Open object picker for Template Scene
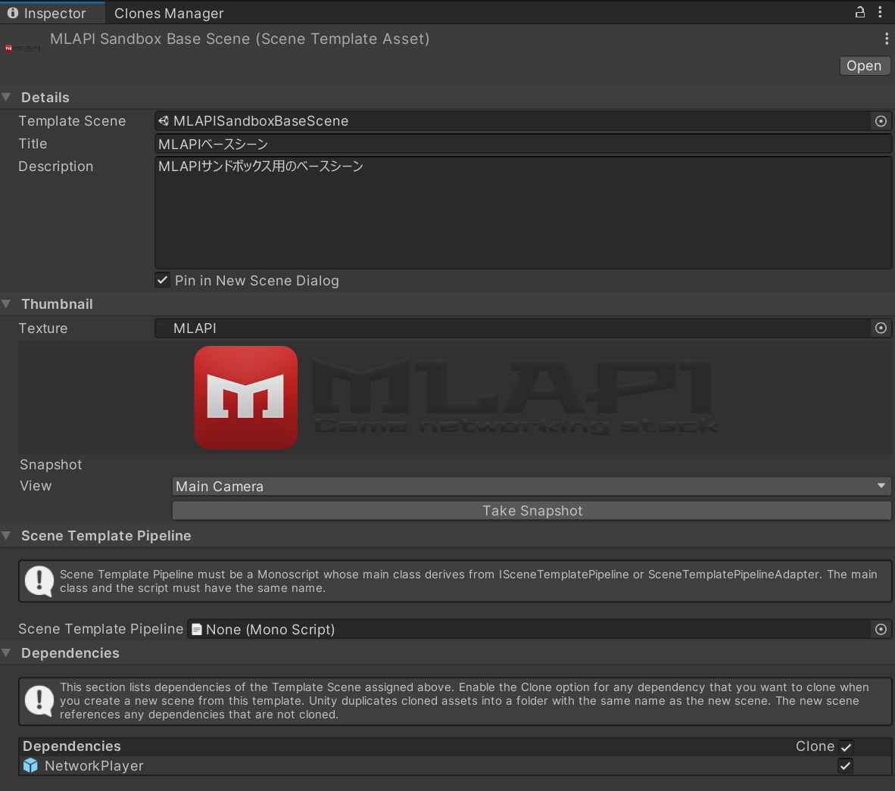 [881, 121]
